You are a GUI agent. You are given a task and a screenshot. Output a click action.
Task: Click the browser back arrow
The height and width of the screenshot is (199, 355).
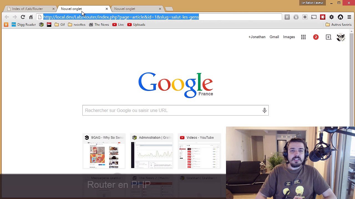(x=7, y=17)
